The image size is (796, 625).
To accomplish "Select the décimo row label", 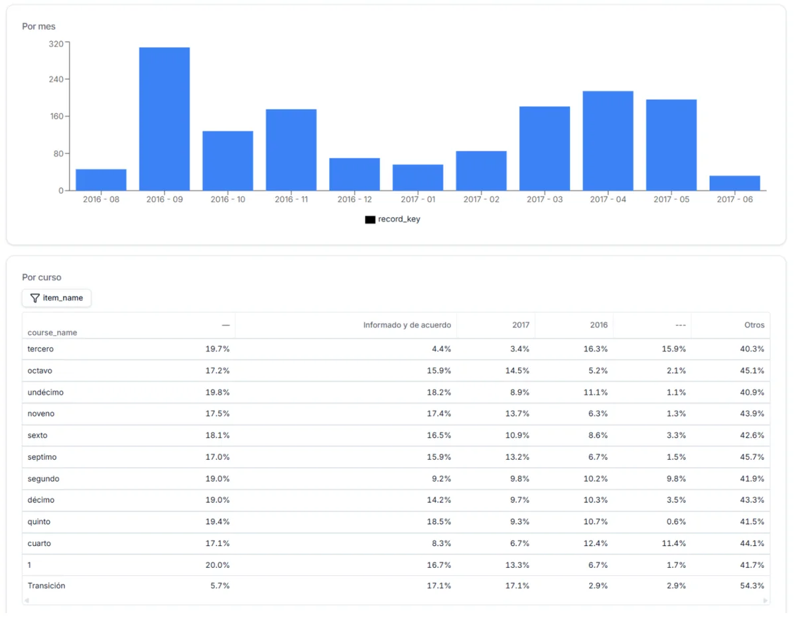I will [x=41, y=500].
